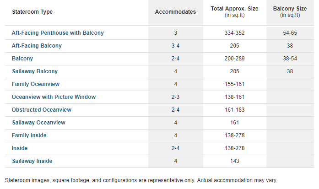Click the Balcony Size column header
Image resolution: width=319 pixels, height=189 pixels.
click(x=290, y=11)
